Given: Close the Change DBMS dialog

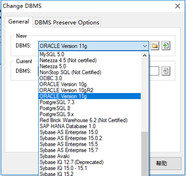Looking at the screenshot, I should pos(177,6).
